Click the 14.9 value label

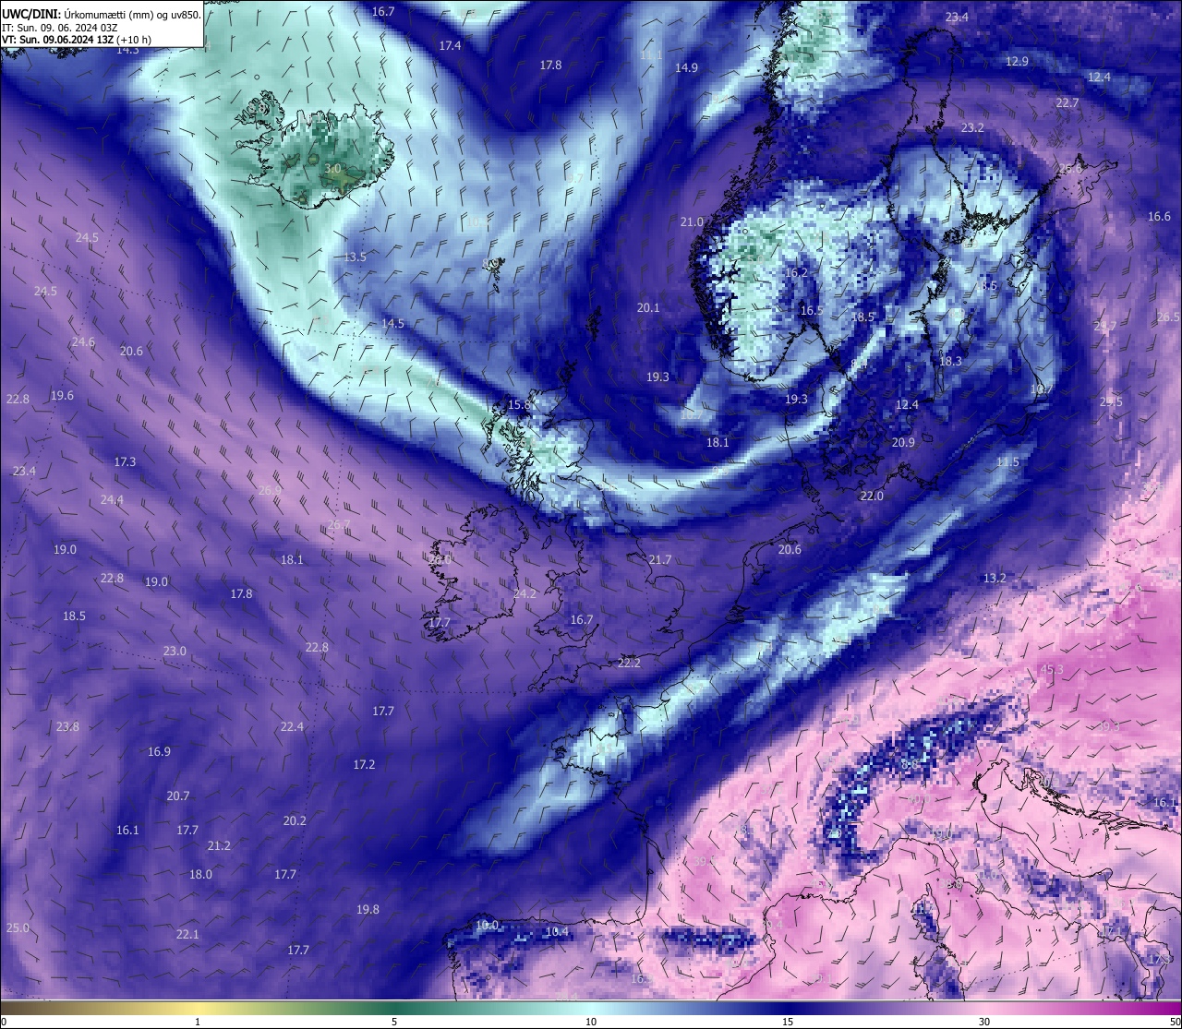(686, 67)
